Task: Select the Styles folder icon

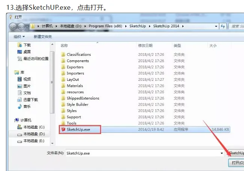Action: pos(63,111)
